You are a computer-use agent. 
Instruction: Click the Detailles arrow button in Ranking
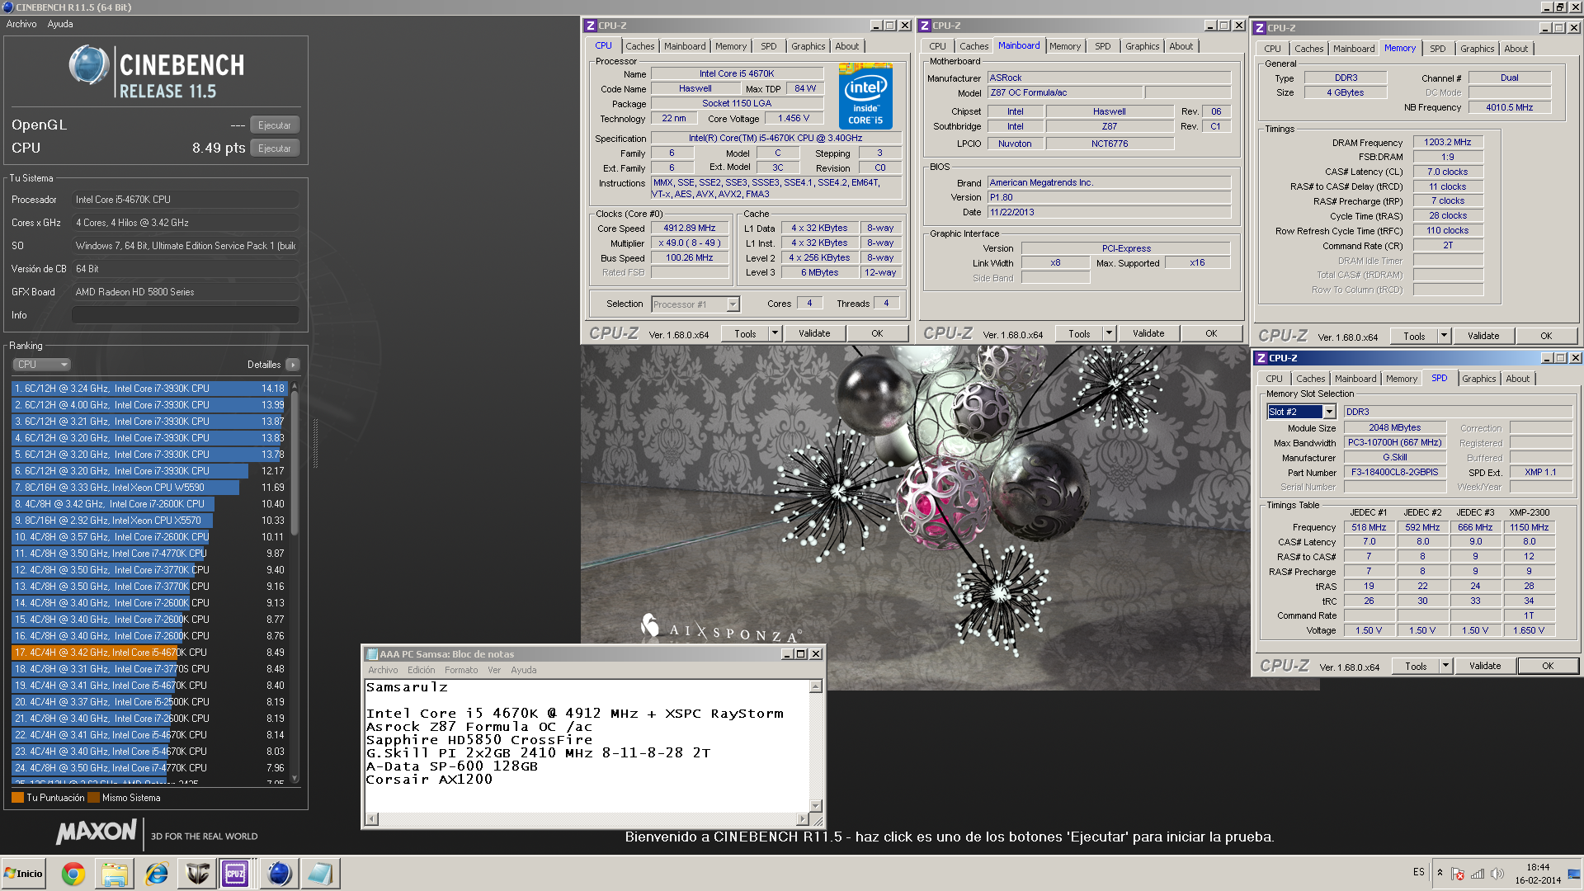coord(293,365)
